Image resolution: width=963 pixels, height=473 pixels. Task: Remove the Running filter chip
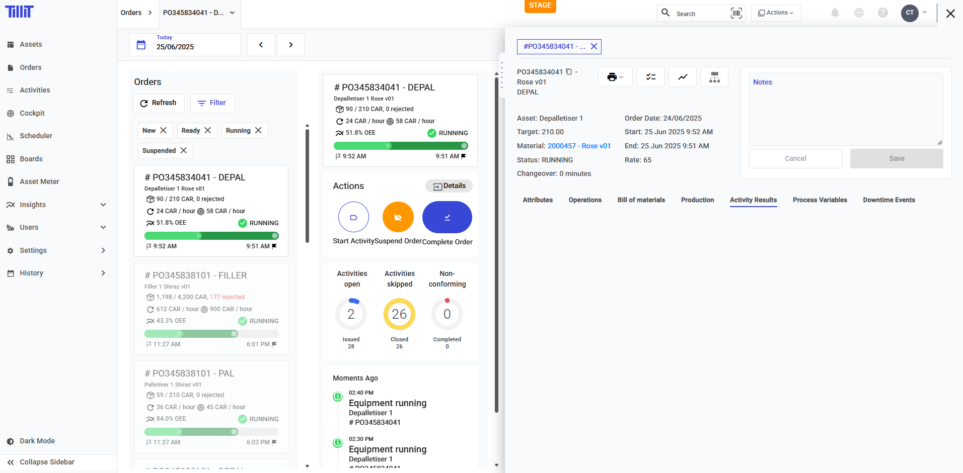pos(258,130)
